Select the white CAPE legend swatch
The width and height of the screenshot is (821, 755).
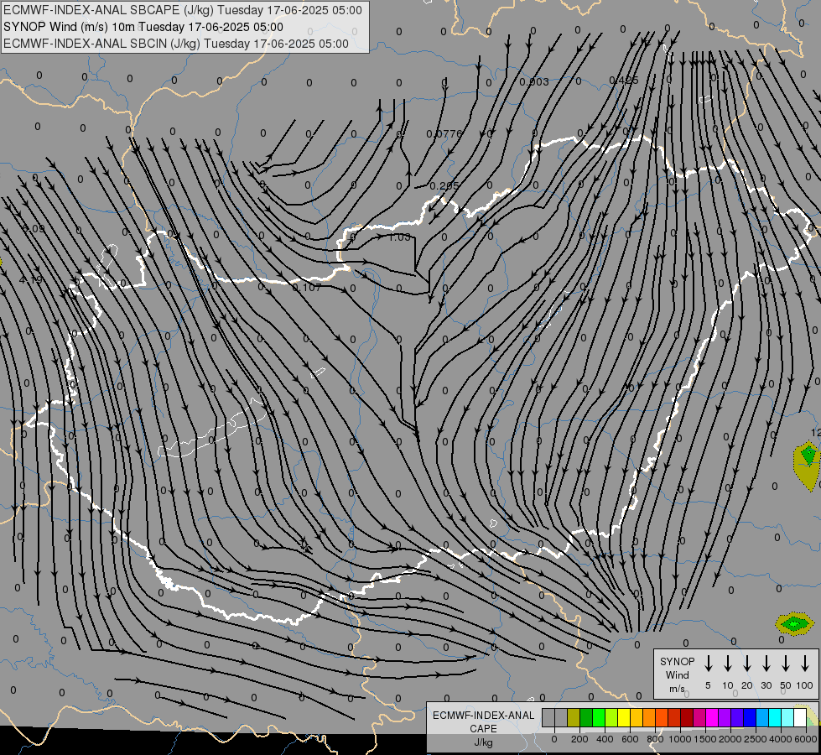(801, 717)
